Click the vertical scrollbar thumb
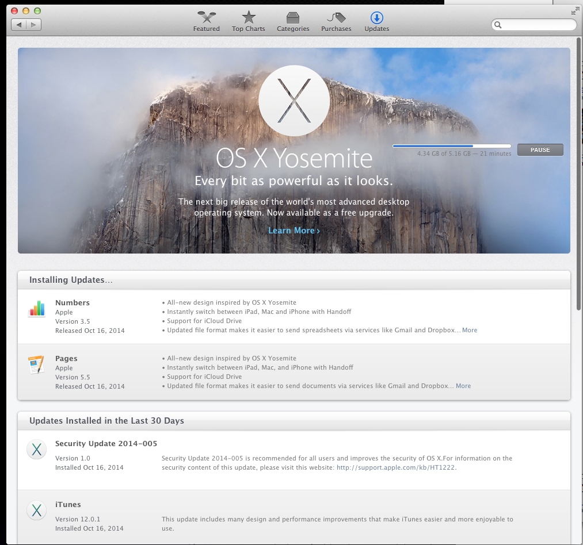 (579, 174)
